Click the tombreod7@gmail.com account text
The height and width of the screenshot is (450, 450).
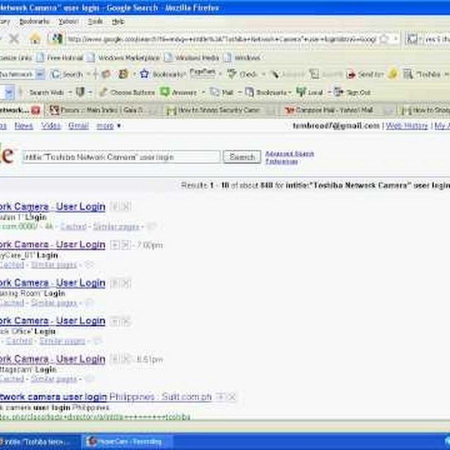(x=336, y=125)
